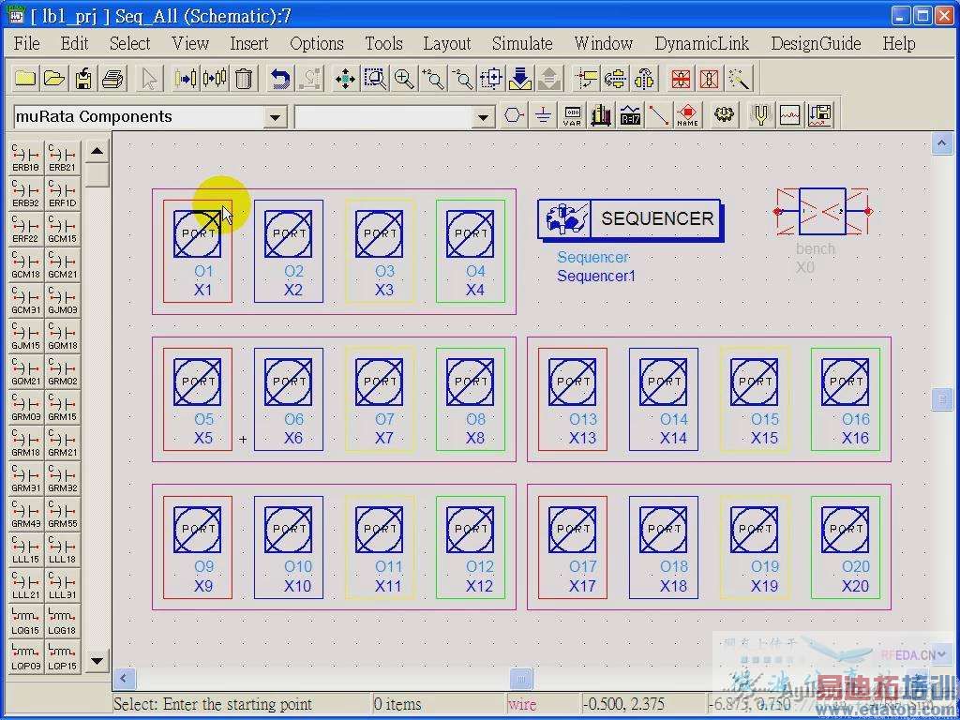Select the bench X0 component symbol
Screen dimensions: 960x720
[822, 211]
